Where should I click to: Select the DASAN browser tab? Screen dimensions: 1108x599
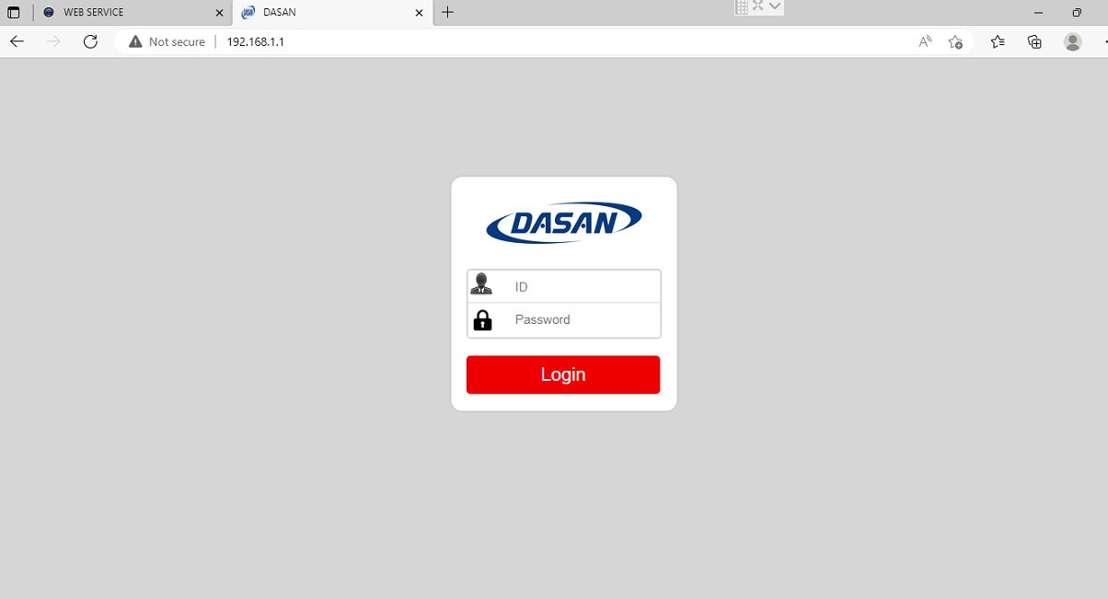[331, 12]
